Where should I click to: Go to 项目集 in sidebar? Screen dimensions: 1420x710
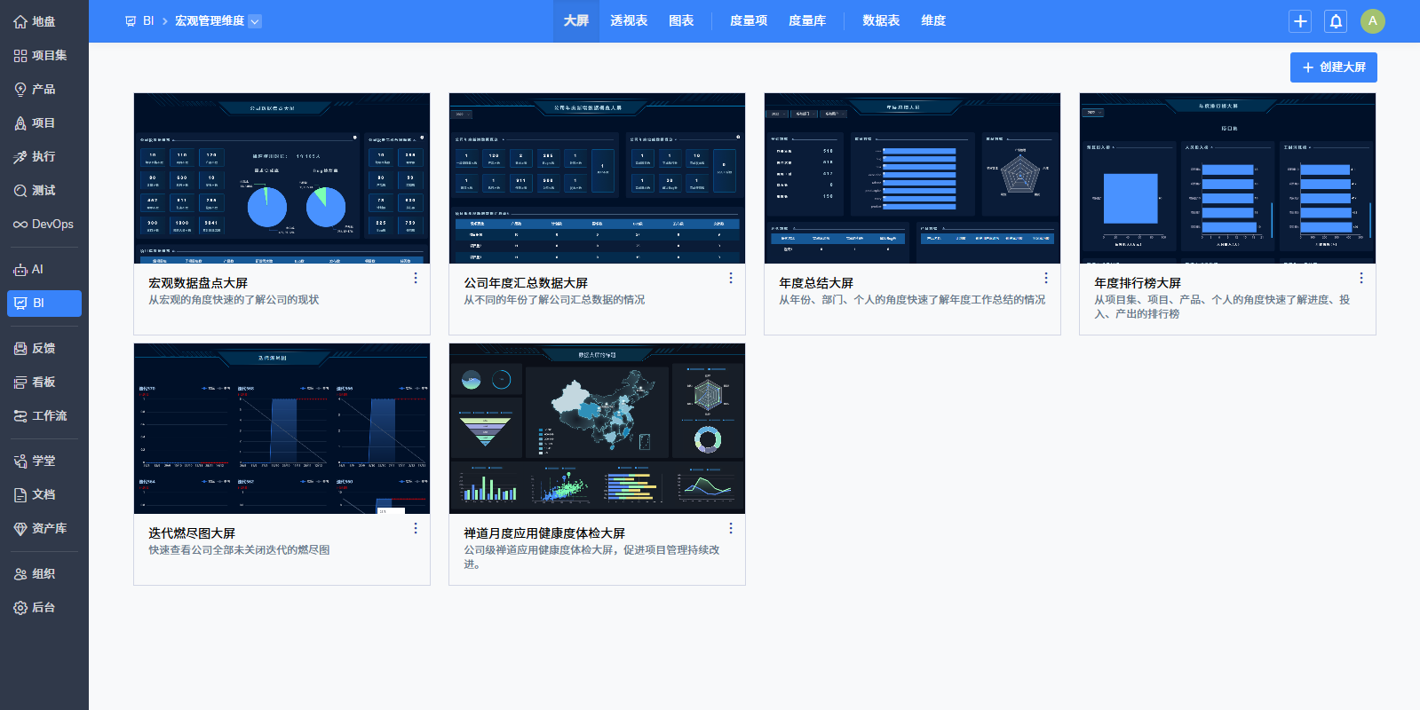click(x=44, y=55)
